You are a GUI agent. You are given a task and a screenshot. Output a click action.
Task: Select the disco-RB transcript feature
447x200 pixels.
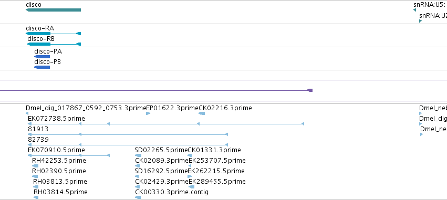click(x=54, y=44)
